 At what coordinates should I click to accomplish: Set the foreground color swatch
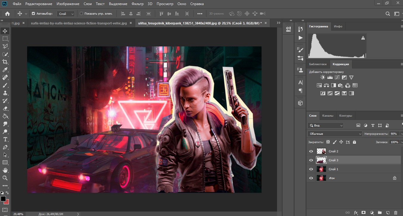click(x=3, y=198)
